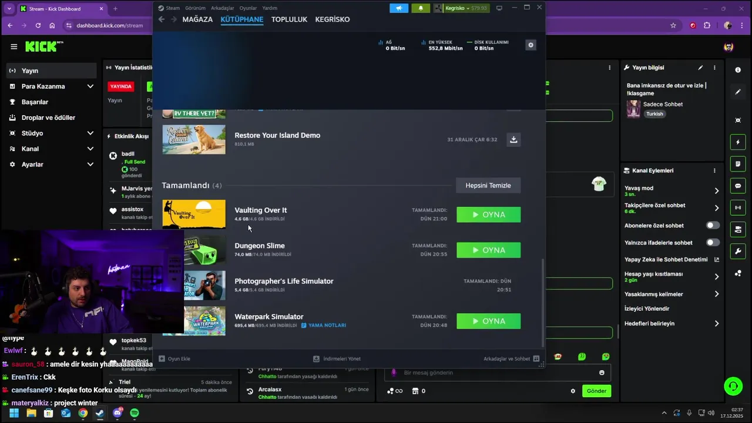Open Takipçilere özel sohbet options
Screen dimensions: 752x423
(716, 208)
